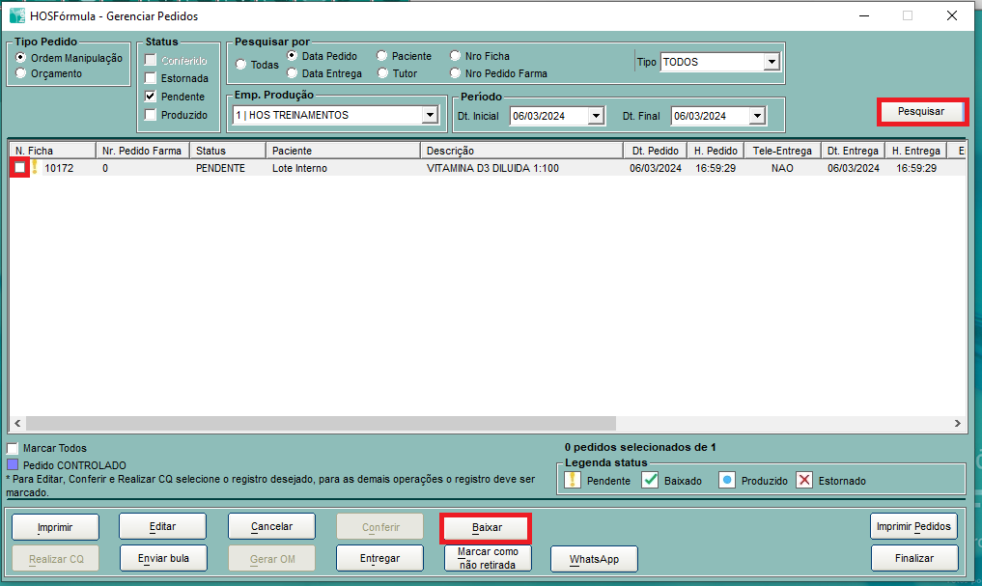Click the Pendente legend exclamation icon

pos(573,480)
